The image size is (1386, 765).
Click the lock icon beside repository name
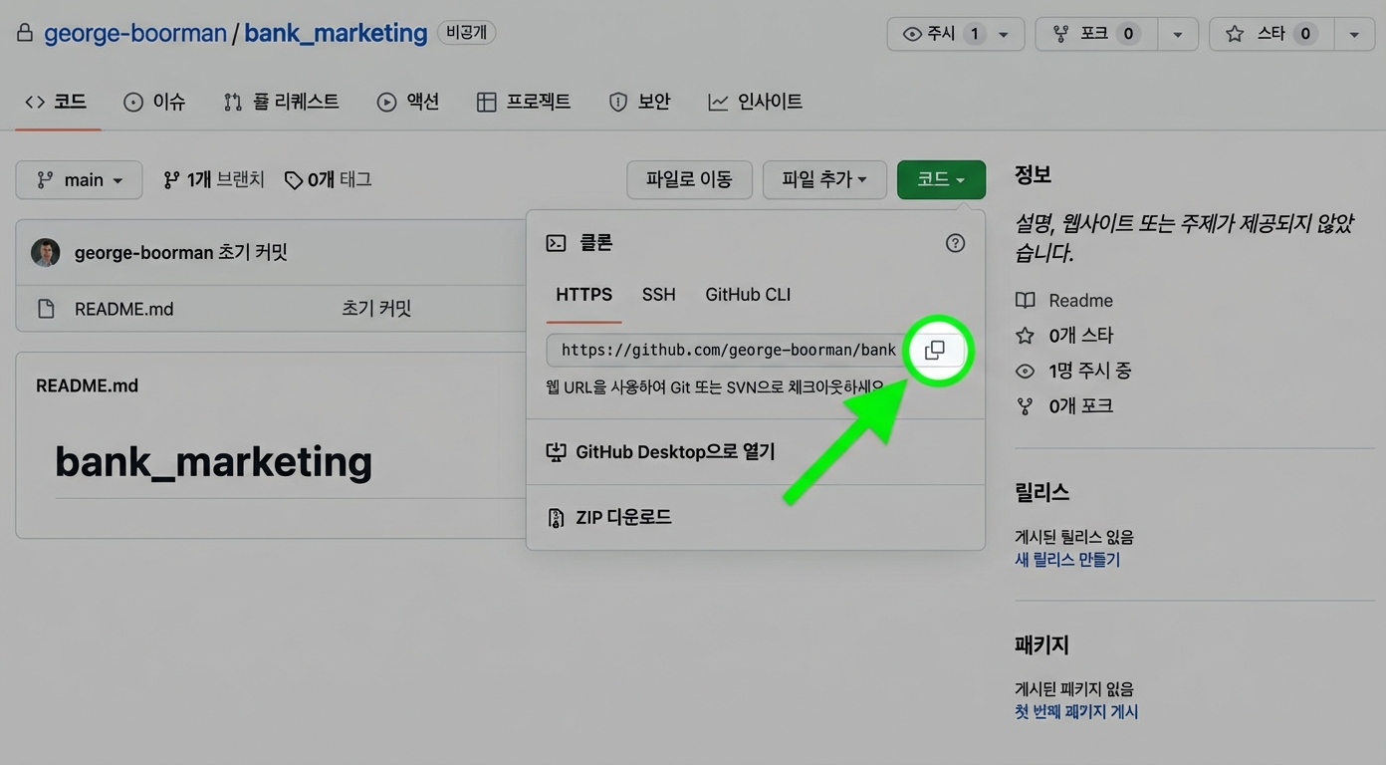click(x=25, y=33)
